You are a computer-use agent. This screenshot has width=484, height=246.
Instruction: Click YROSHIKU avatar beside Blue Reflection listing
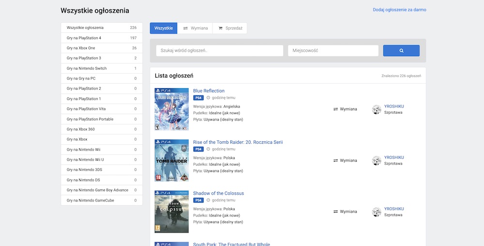pyautogui.click(x=377, y=109)
